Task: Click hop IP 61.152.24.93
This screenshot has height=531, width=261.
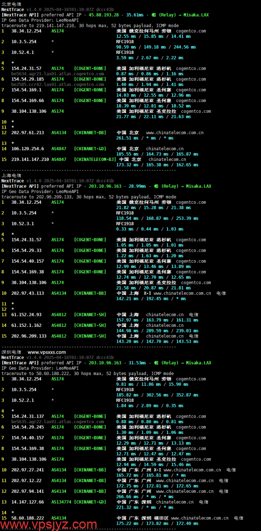Action: 26,315
